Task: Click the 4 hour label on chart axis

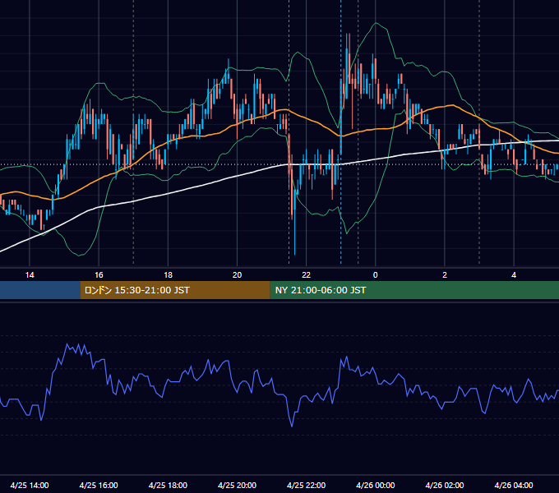Action: pos(514,275)
